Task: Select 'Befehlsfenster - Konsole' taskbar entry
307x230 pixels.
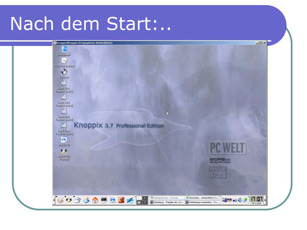Action: pyautogui.click(x=167, y=198)
